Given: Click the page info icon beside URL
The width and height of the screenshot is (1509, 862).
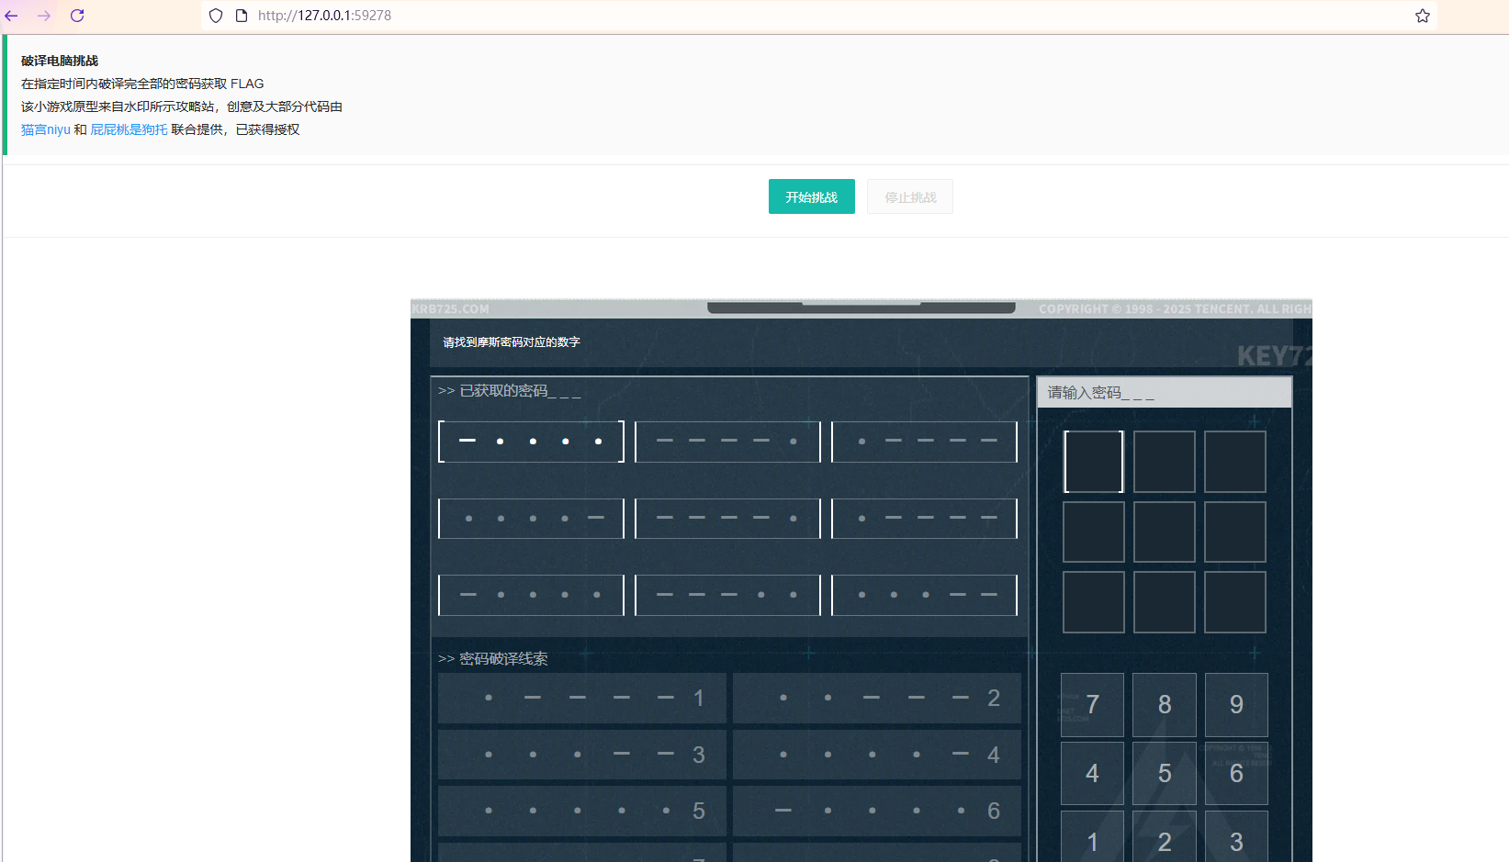Looking at the screenshot, I should (242, 16).
